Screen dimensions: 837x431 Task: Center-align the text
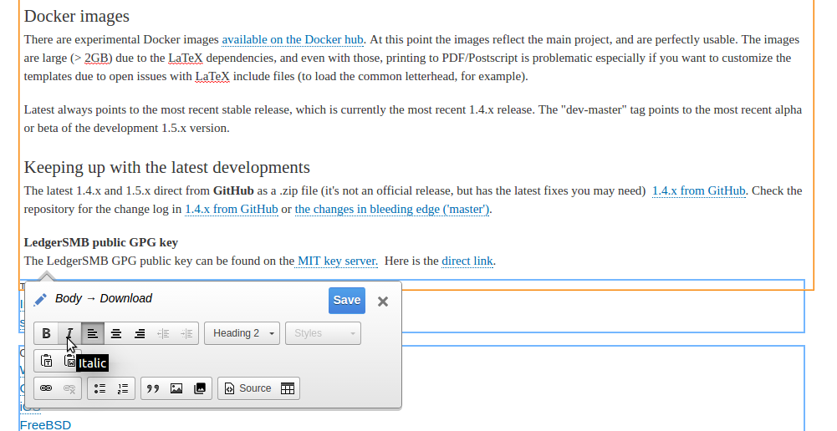pos(116,333)
